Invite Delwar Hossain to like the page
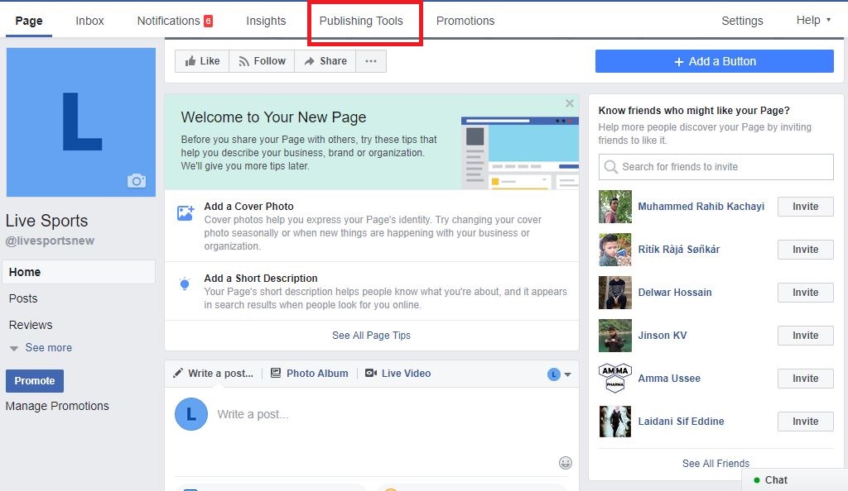The width and height of the screenshot is (848, 491). point(805,293)
